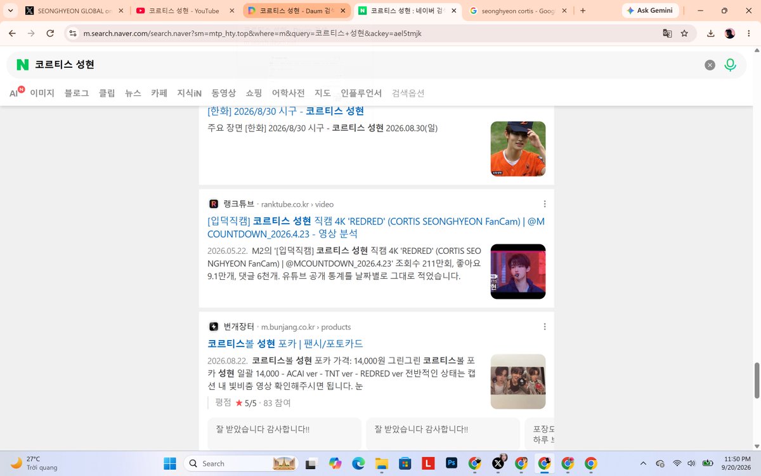Select the 클립 search category
The height and width of the screenshot is (476, 761).
click(107, 93)
